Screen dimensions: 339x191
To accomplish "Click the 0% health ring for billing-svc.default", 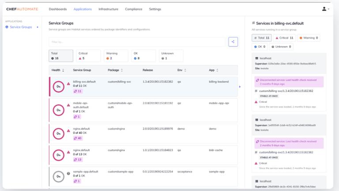I will coord(59,87).
